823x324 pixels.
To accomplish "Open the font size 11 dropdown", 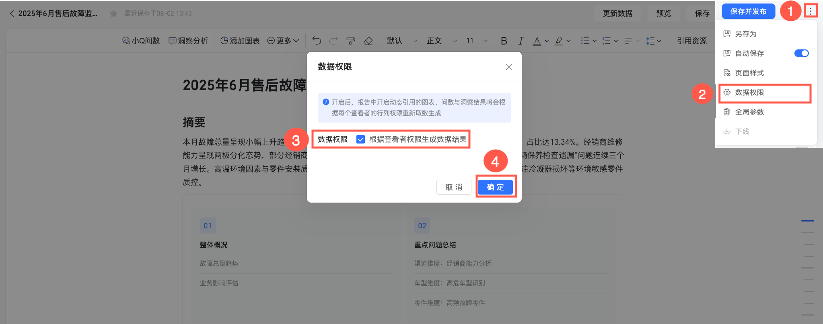I will click(477, 41).
